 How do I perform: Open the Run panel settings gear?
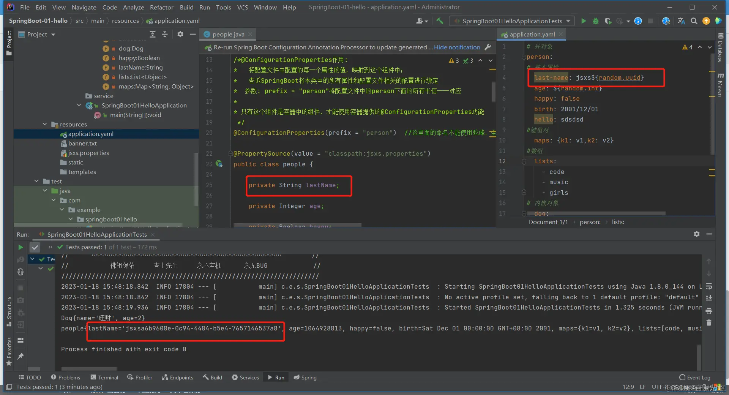[x=696, y=234]
